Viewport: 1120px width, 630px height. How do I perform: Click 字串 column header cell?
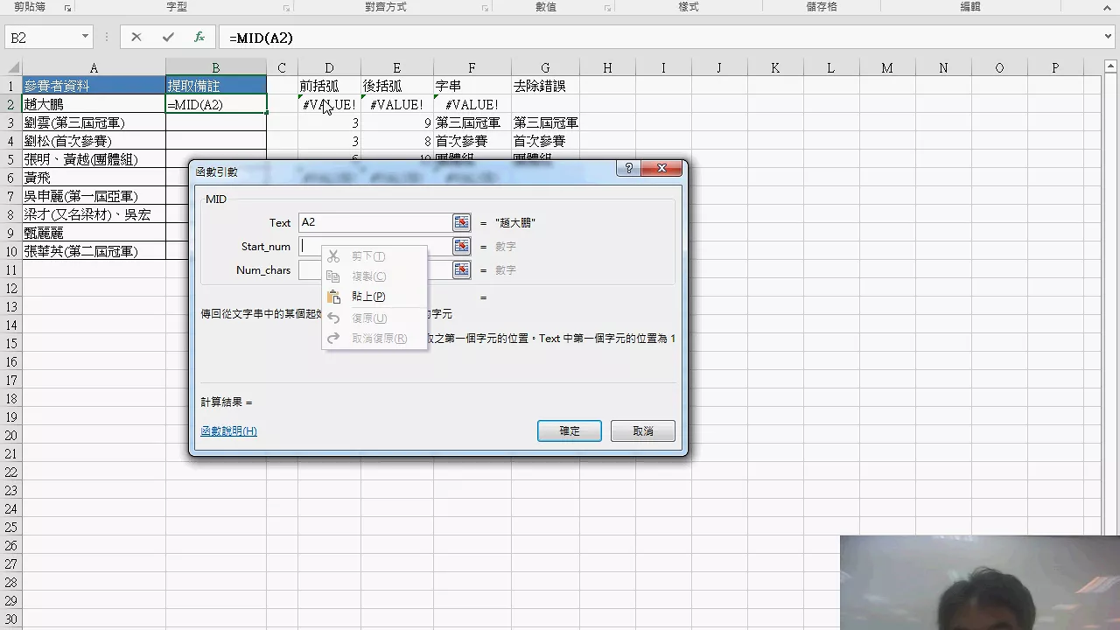(472, 86)
